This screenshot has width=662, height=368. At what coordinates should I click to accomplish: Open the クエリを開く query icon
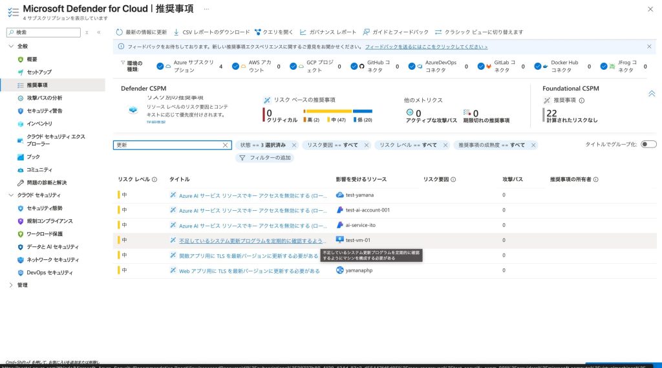pyautogui.click(x=258, y=32)
